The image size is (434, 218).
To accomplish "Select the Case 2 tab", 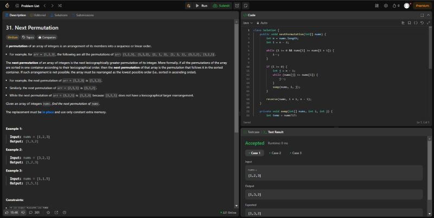I will click(276, 153).
